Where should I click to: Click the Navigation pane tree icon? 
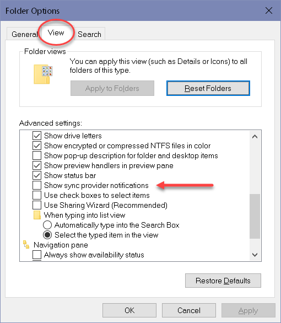tap(26, 245)
